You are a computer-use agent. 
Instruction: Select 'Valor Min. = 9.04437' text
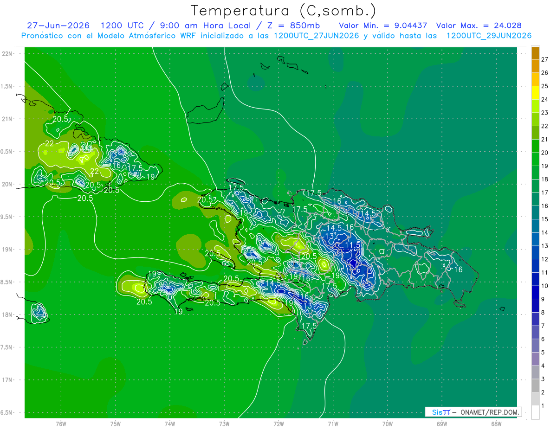pyautogui.click(x=383, y=26)
